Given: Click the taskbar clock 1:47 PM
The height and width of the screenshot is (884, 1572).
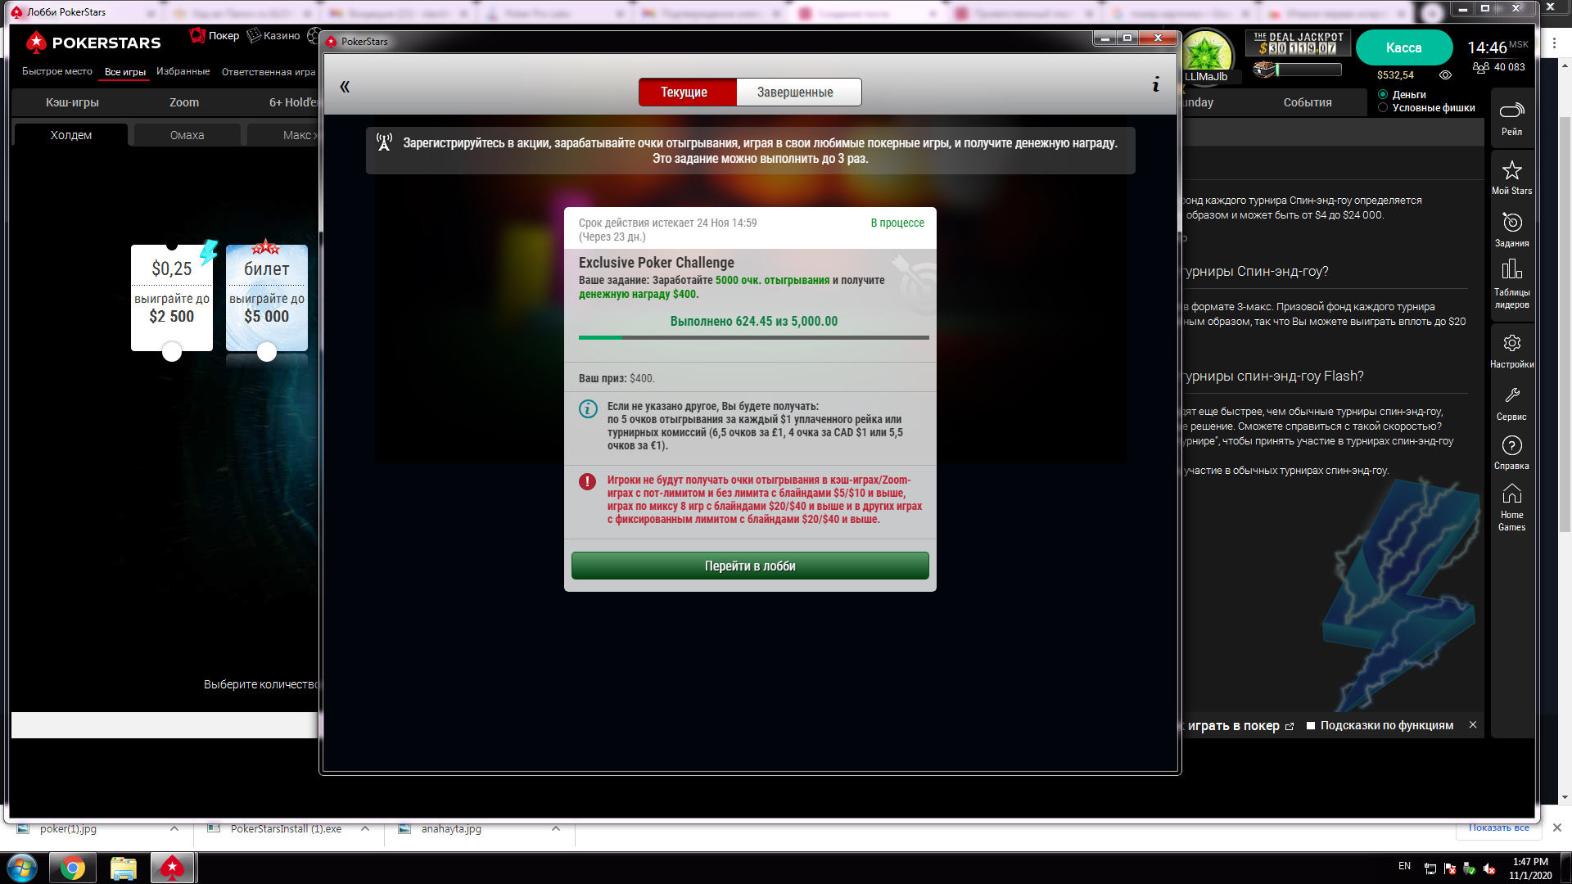Looking at the screenshot, I should click(x=1530, y=862).
